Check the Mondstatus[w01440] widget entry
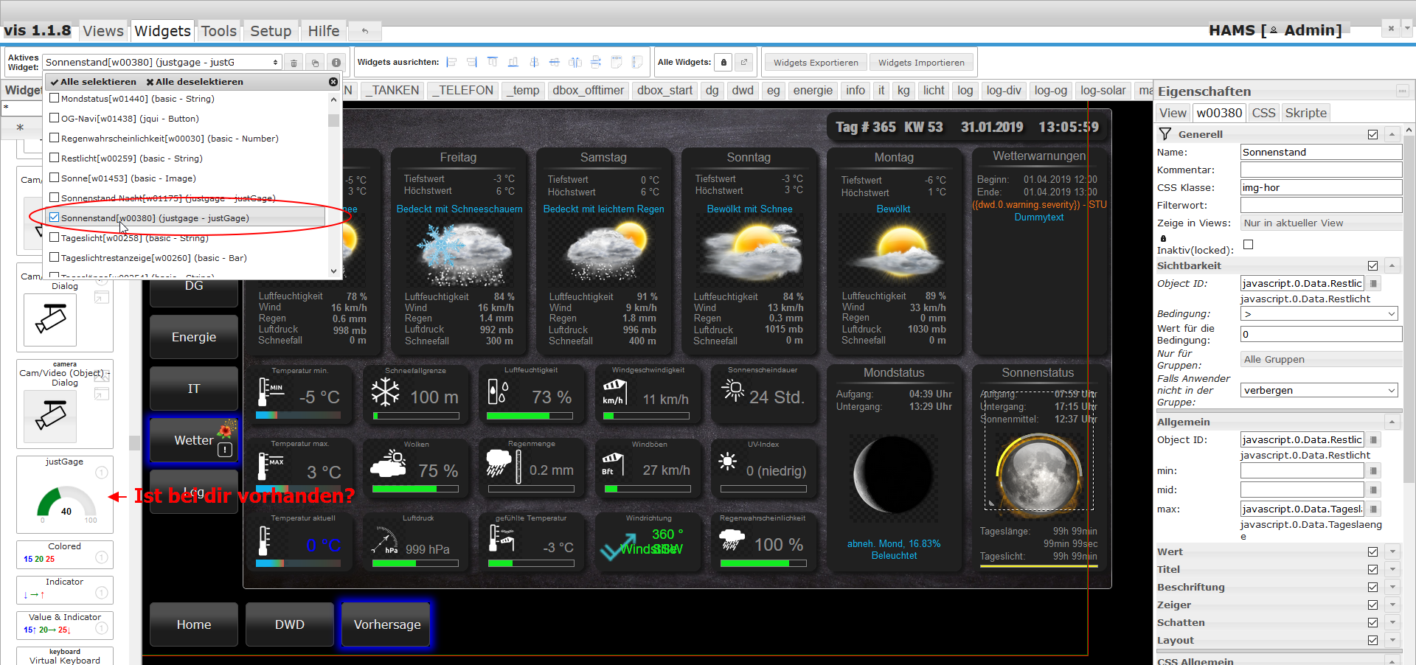This screenshot has width=1416, height=665. tap(54, 98)
